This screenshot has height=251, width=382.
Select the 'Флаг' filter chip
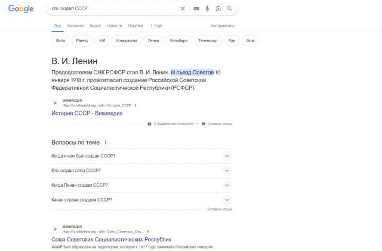(x=251, y=40)
